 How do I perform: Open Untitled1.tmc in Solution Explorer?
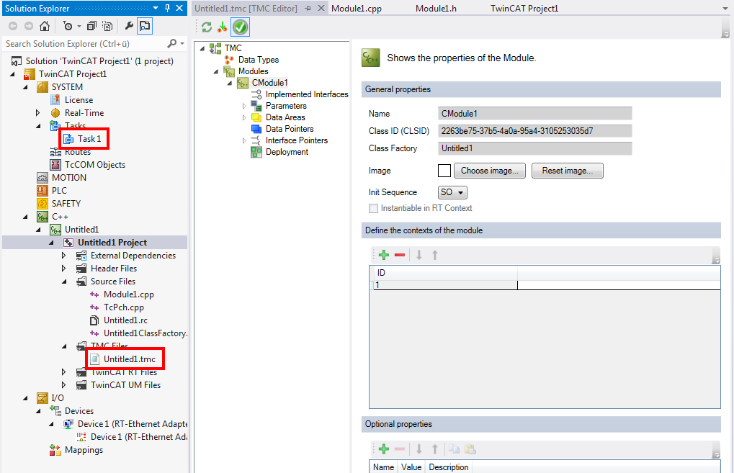coord(129,359)
